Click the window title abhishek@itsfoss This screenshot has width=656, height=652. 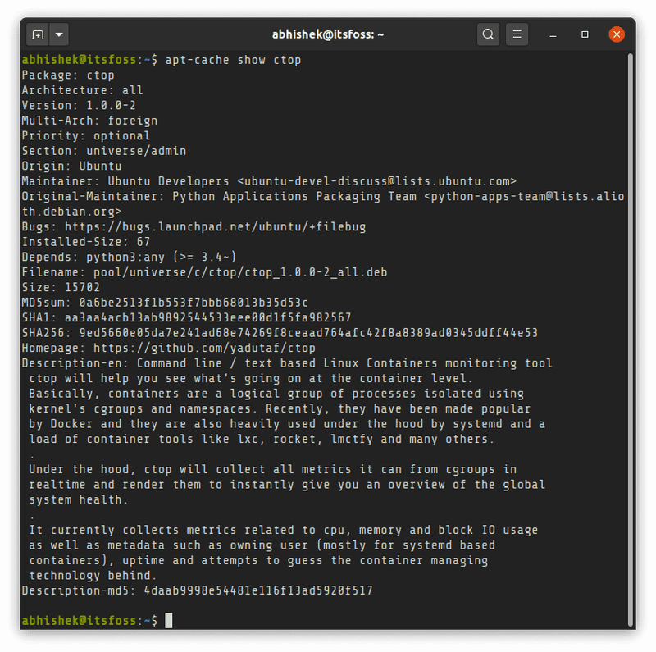(x=328, y=34)
